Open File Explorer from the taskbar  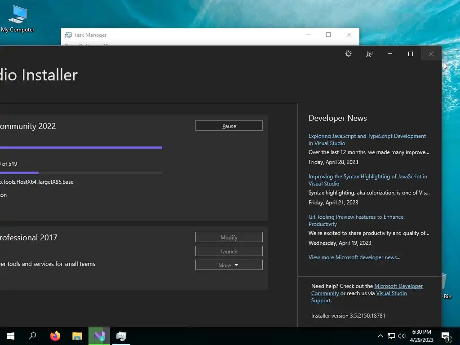click(77, 336)
